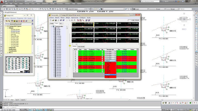Select the P.K. 960.000 section thumbnail
The width and height of the screenshot is (198, 111).
pyautogui.click(x=83, y=25)
